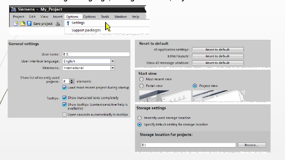This screenshot has width=285, height=160.
Task: Choose Settings from the Options dropdown
Action: pyautogui.click(x=78, y=23)
